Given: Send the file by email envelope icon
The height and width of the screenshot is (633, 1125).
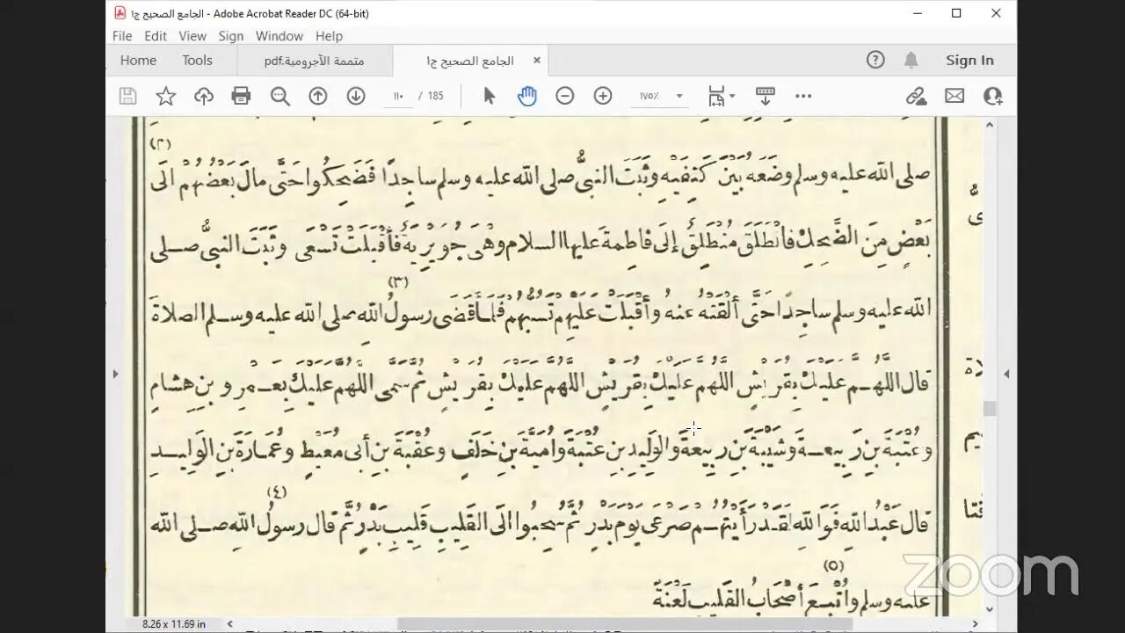Looking at the screenshot, I should coord(954,96).
